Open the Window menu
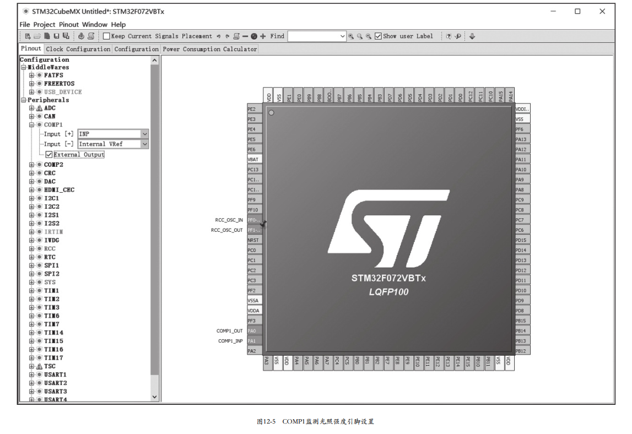The image size is (632, 434). point(95,25)
